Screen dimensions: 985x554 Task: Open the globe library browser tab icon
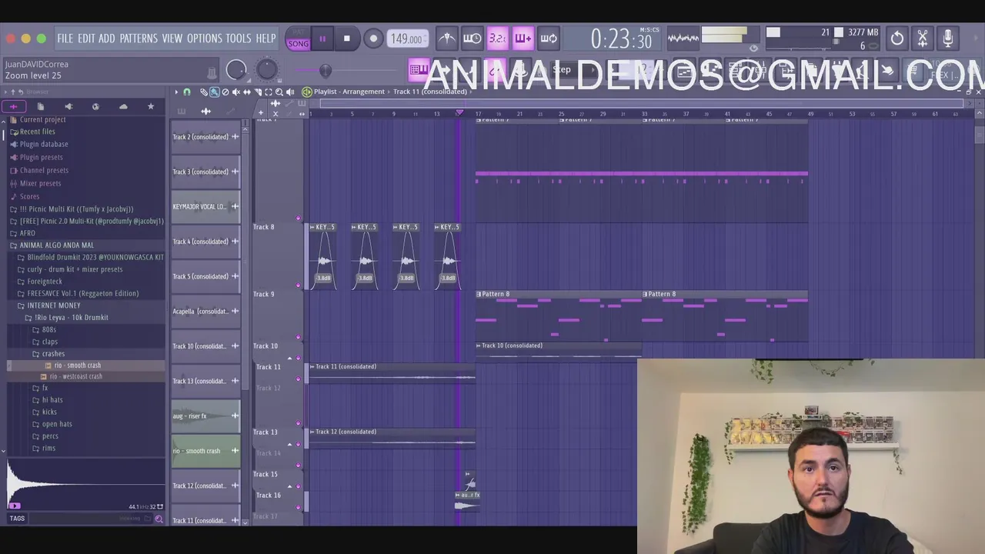[95, 106]
